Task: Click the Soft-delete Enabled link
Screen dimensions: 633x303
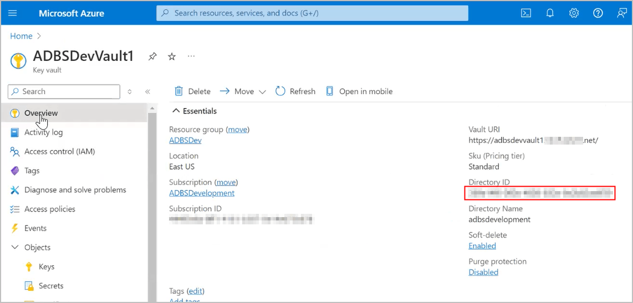Action: click(x=482, y=246)
